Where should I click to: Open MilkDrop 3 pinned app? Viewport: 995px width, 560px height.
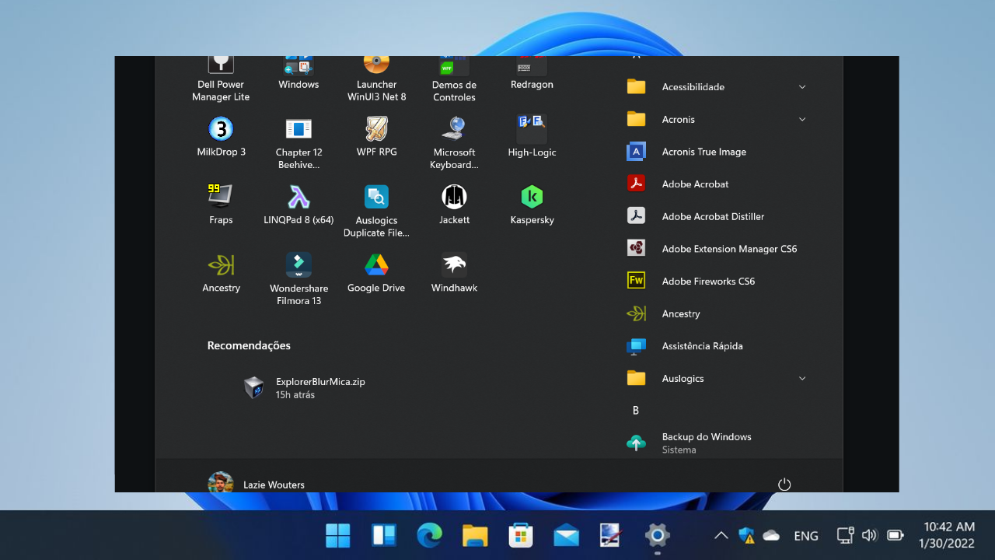coord(221,138)
